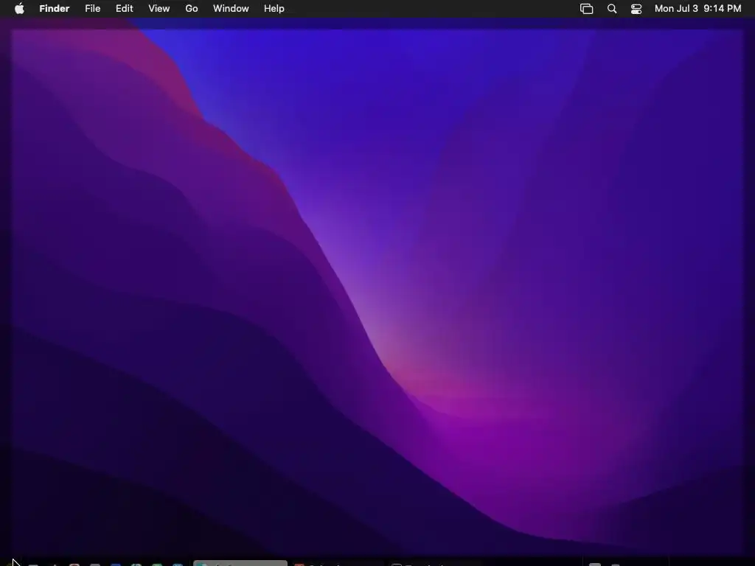The height and width of the screenshot is (566, 755).
Task: Click the Stage Manager windows icon in menu bar
Action: tap(586, 9)
